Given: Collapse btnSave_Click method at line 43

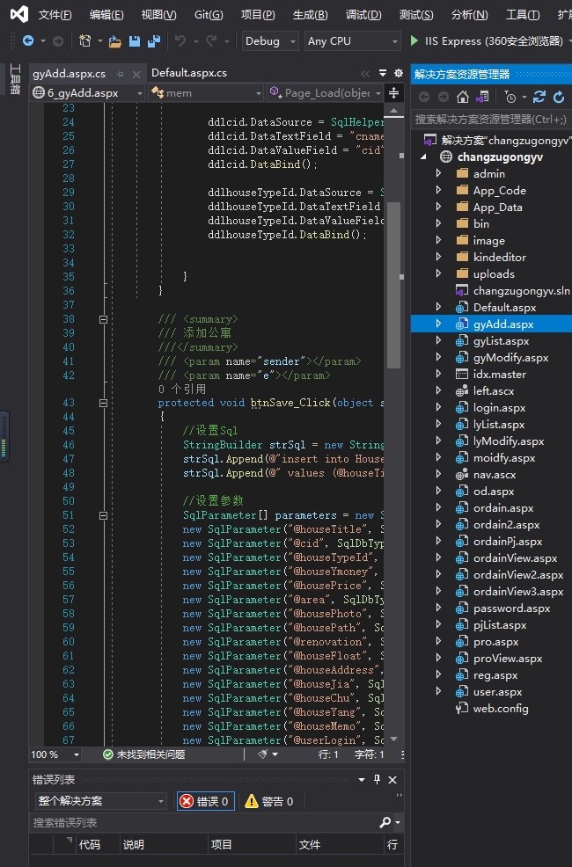Looking at the screenshot, I should coord(103,403).
